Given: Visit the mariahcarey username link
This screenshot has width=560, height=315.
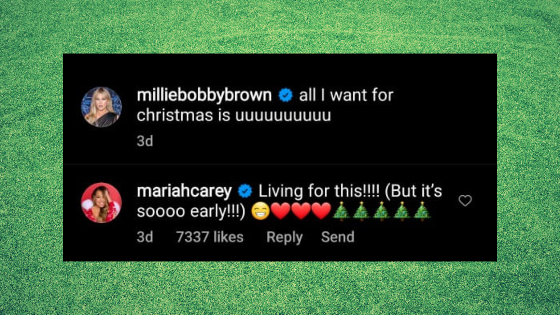Looking at the screenshot, I should coord(184,191).
